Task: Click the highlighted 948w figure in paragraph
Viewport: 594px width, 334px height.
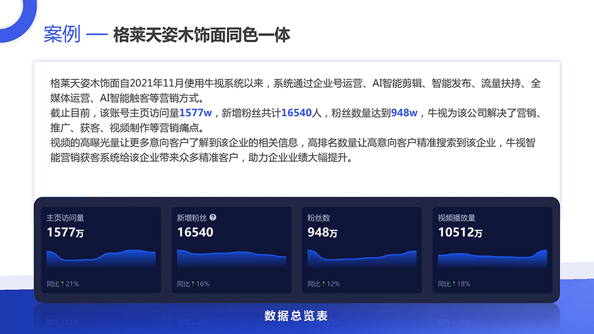Action: click(x=404, y=113)
